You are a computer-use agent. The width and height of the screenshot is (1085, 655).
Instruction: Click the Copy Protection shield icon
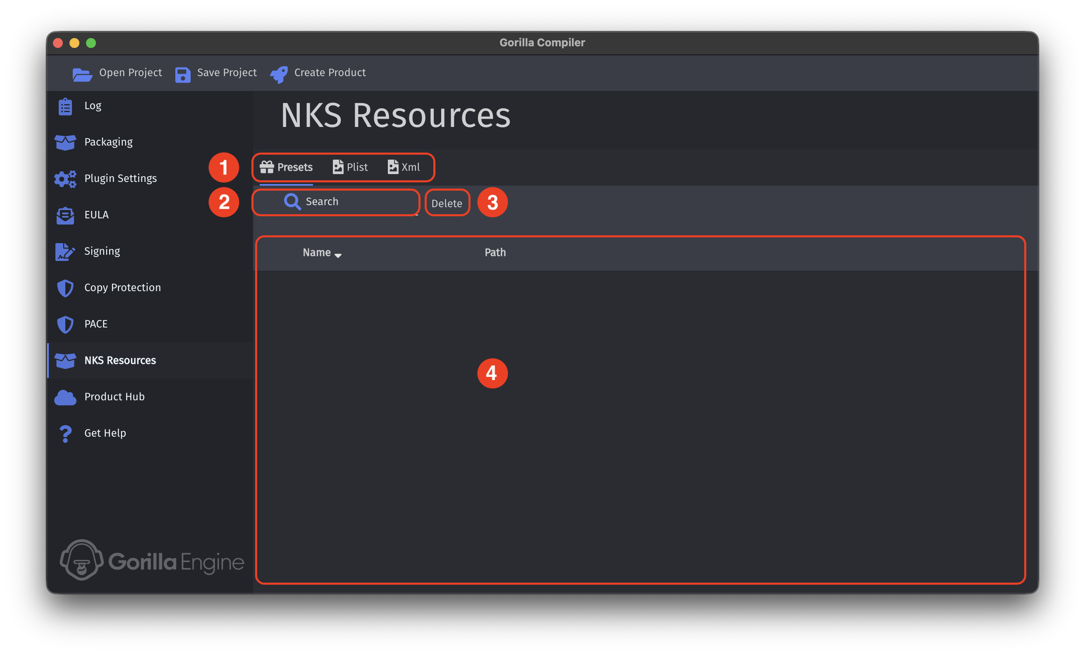65,288
